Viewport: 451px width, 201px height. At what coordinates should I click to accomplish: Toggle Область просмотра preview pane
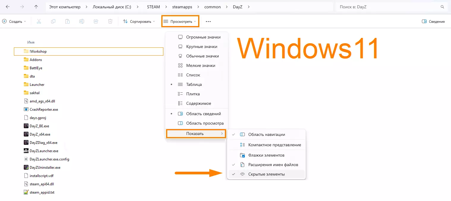tap(197, 123)
